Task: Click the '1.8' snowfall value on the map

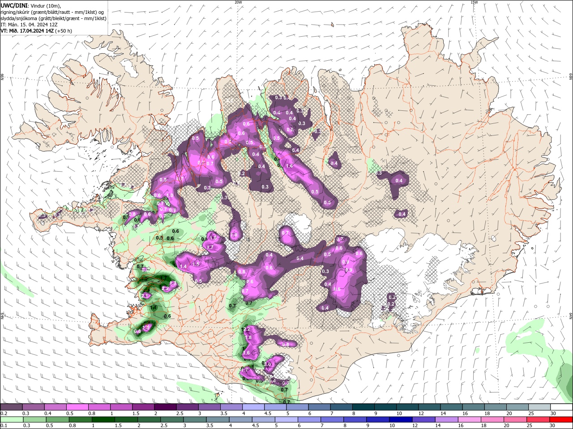Action: 248,338
